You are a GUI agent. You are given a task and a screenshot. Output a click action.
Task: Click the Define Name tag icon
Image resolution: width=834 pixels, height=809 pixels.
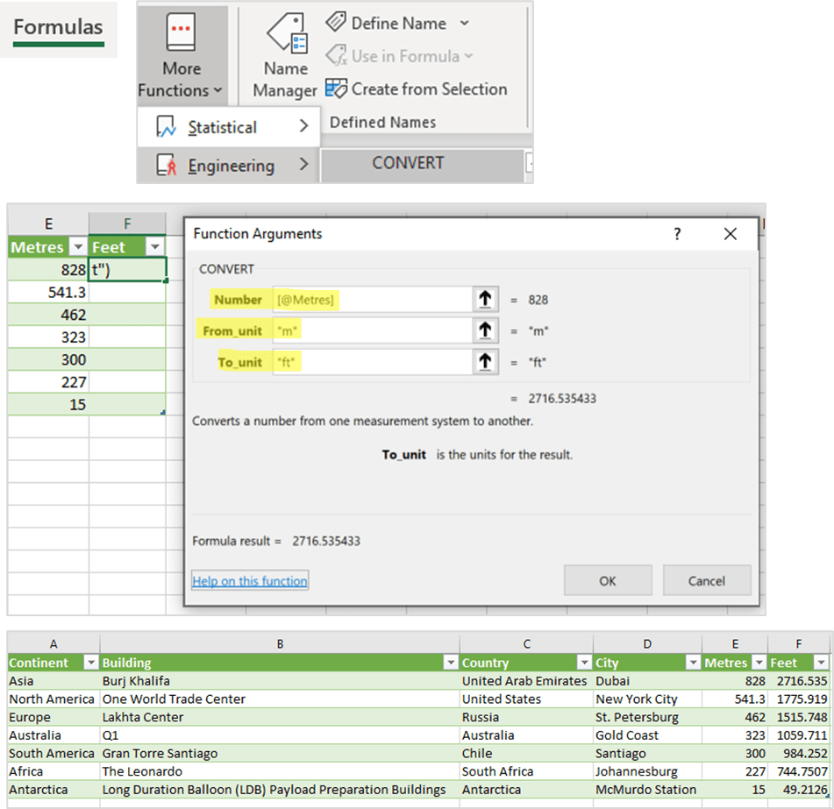pyautogui.click(x=336, y=22)
